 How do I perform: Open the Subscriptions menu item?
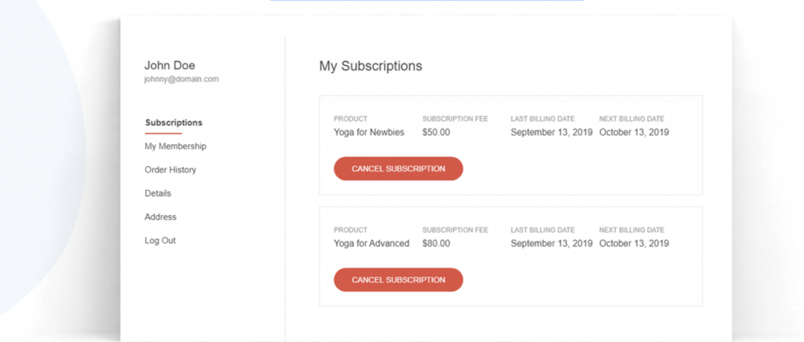(x=174, y=122)
